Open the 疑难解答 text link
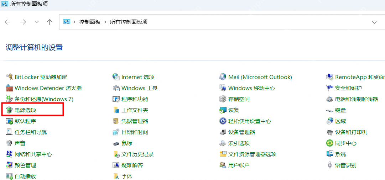385x180 pixels. (x=132, y=165)
